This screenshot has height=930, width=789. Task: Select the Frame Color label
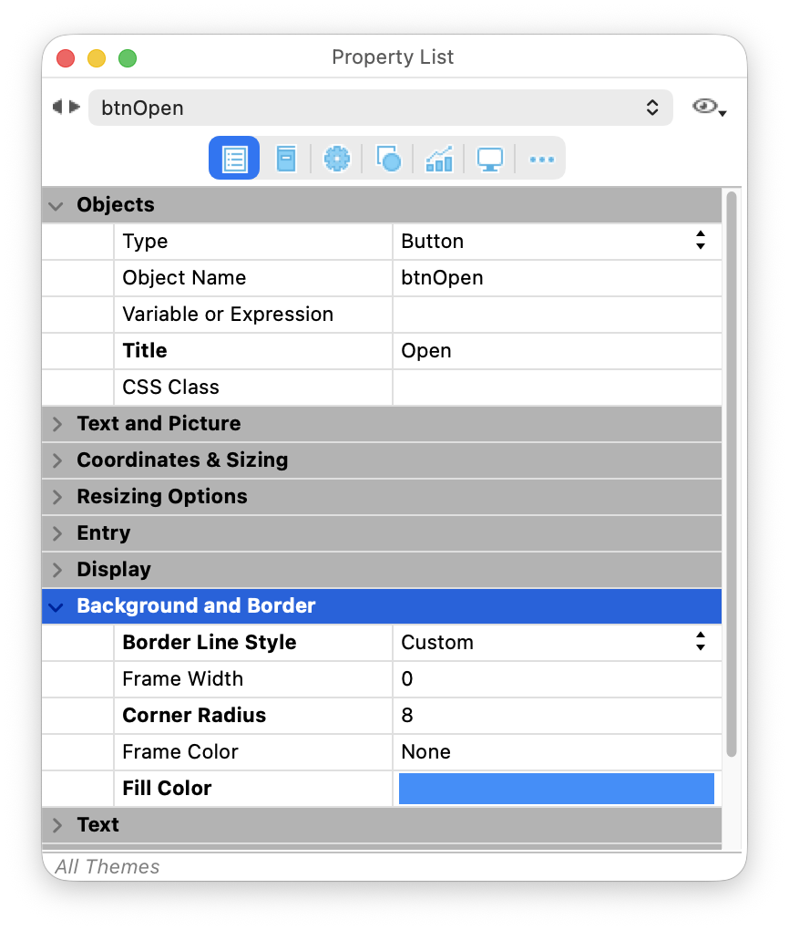pyautogui.click(x=180, y=751)
